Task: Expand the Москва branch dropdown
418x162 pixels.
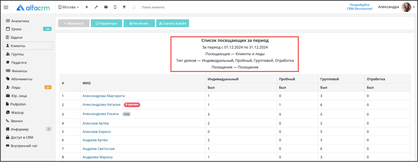Action: point(69,7)
